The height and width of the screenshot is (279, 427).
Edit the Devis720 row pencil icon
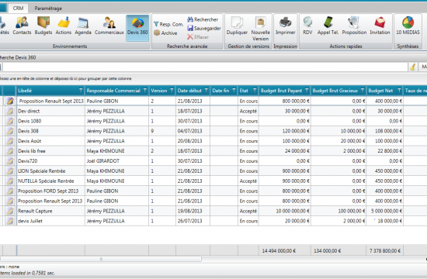pos(10,161)
